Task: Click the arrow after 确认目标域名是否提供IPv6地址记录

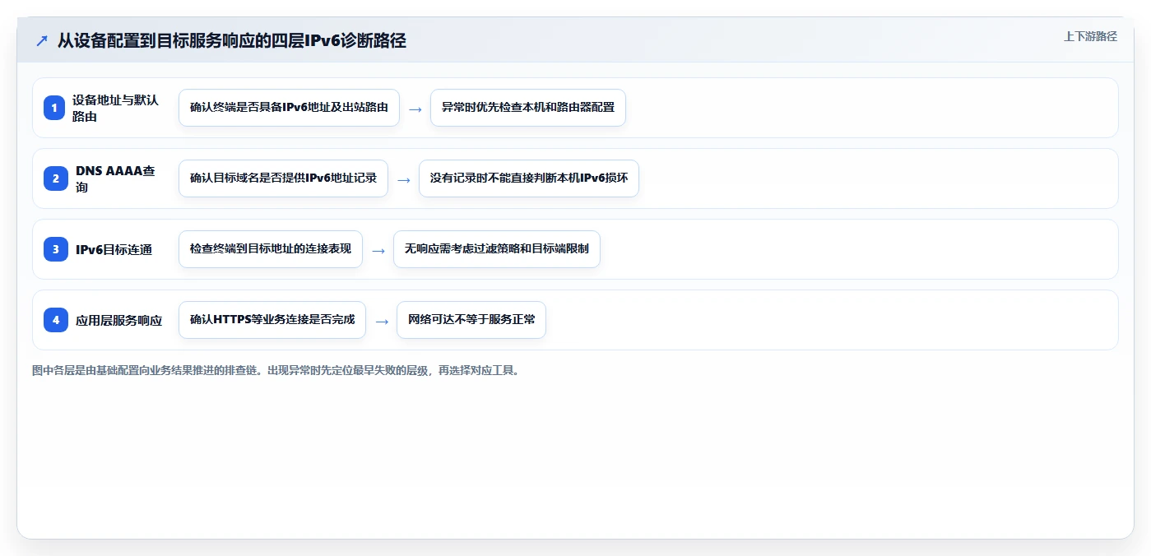Action: [404, 179]
